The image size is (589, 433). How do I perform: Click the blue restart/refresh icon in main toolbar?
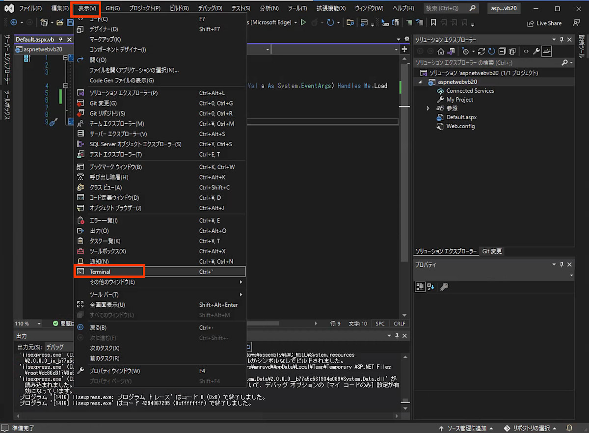(x=330, y=23)
